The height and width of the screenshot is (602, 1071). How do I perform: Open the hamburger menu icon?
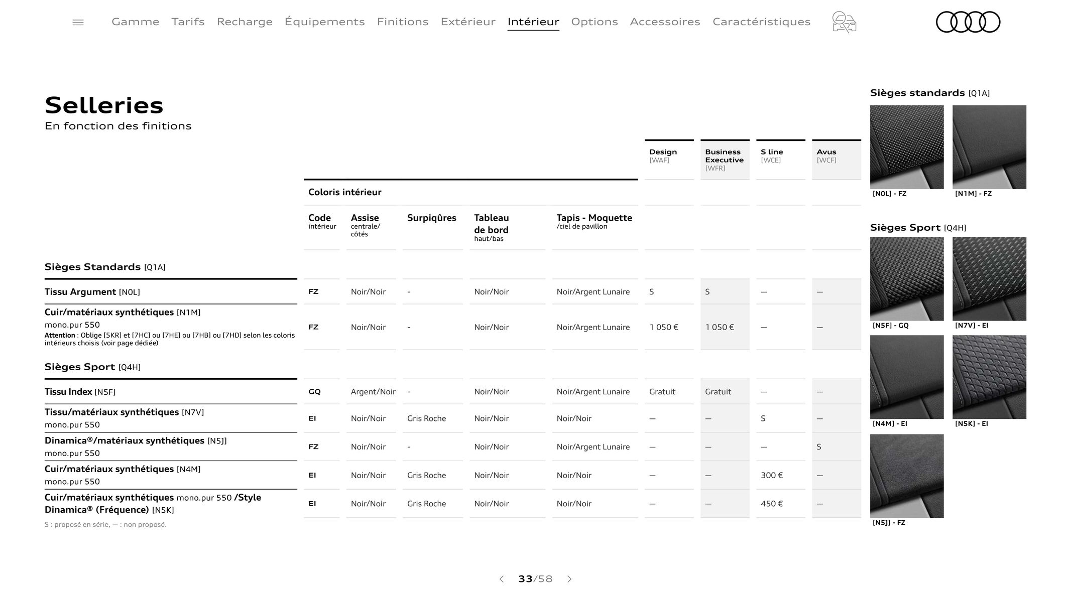pyautogui.click(x=78, y=22)
